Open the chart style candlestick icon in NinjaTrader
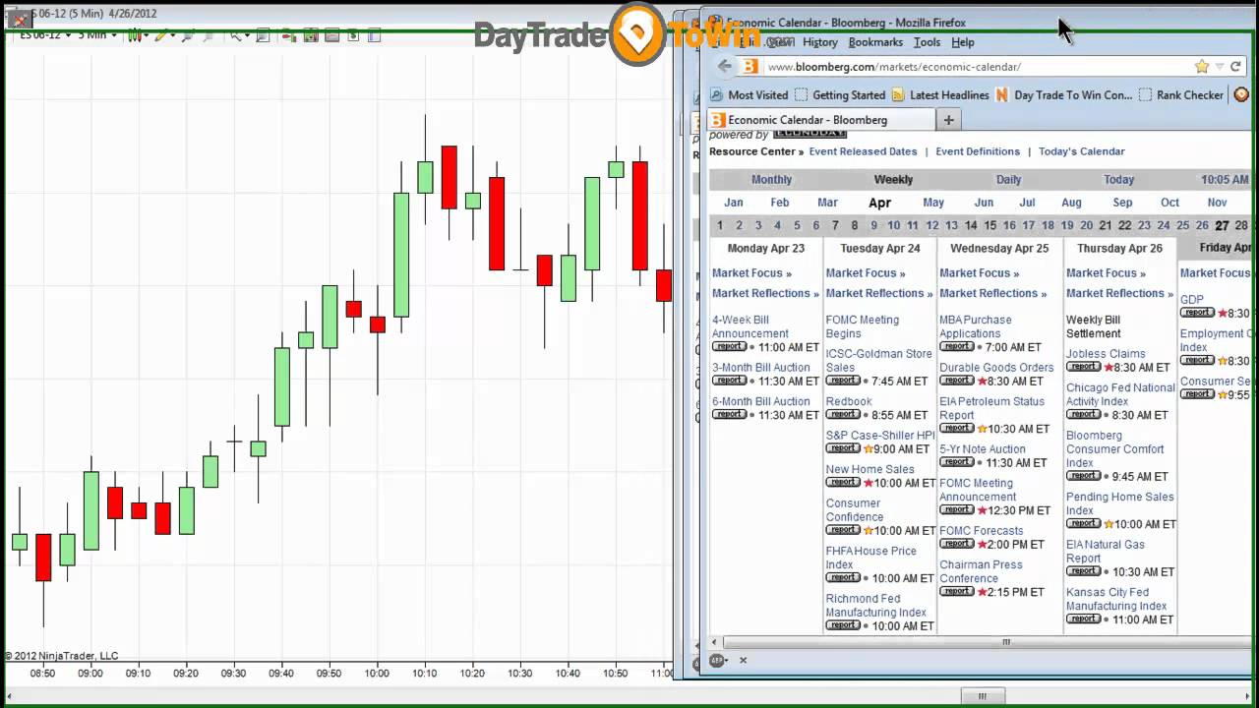Viewport: 1259px width, 708px height. [x=135, y=35]
